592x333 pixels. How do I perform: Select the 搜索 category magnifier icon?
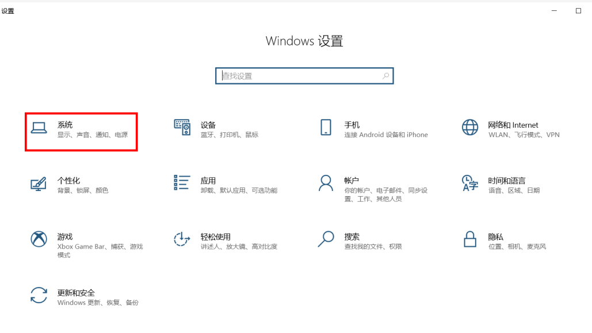pos(326,239)
